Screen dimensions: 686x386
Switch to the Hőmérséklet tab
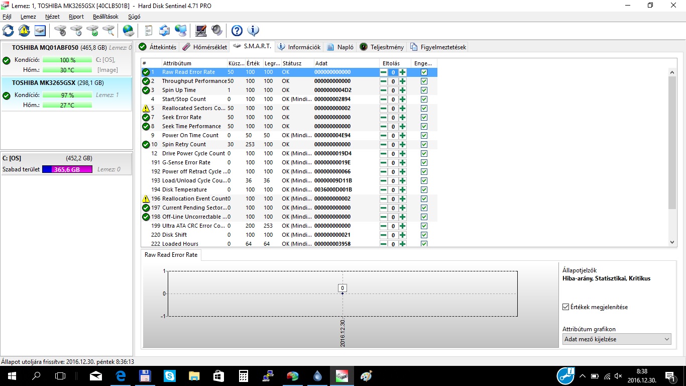pos(205,47)
